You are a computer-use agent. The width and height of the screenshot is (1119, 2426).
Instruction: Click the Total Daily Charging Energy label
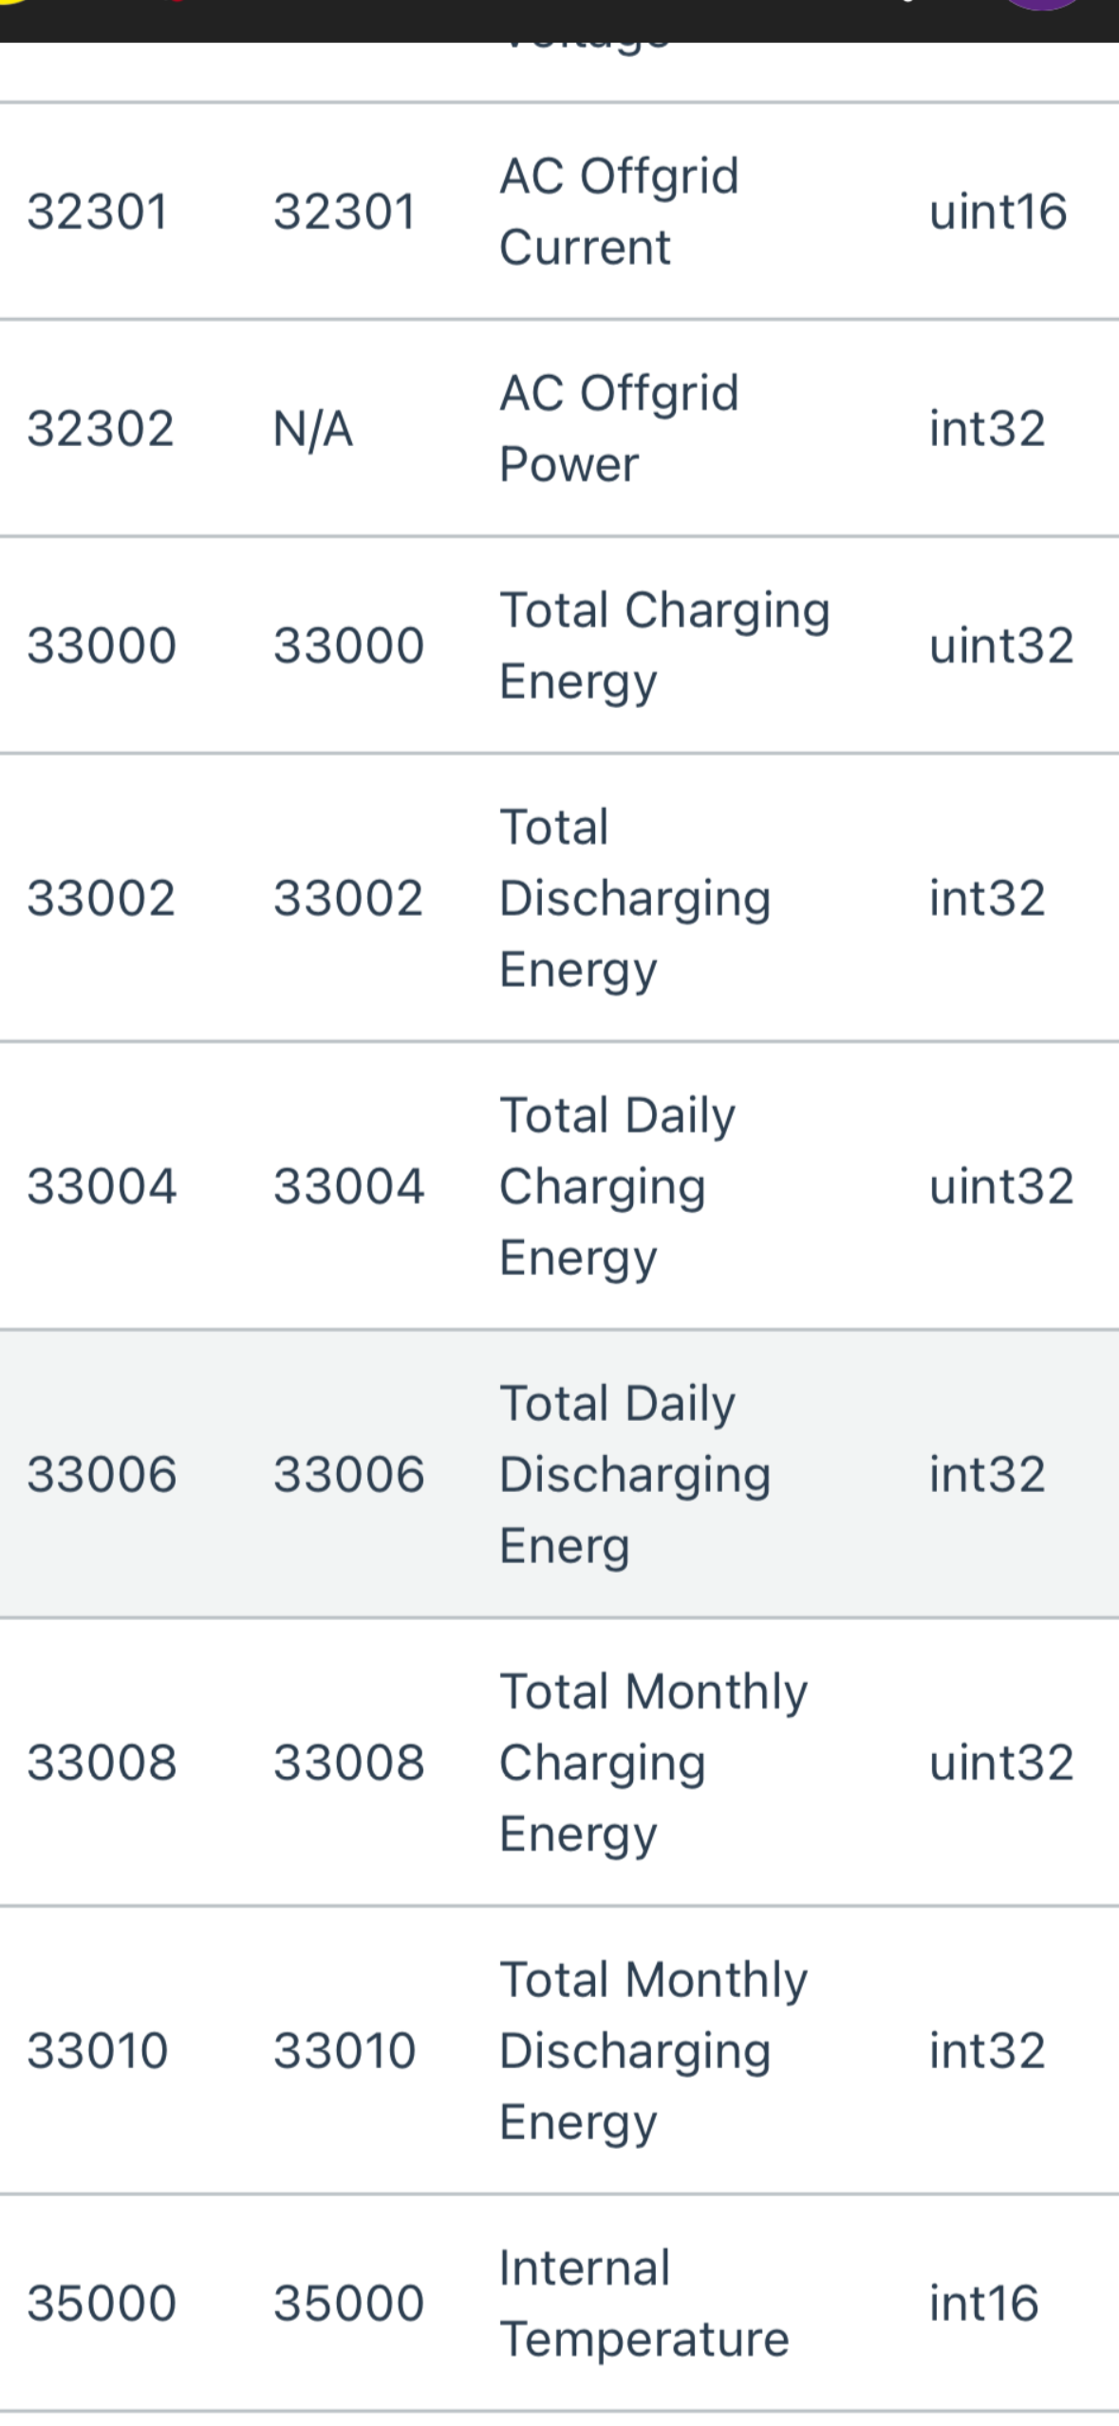point(618,1185)
